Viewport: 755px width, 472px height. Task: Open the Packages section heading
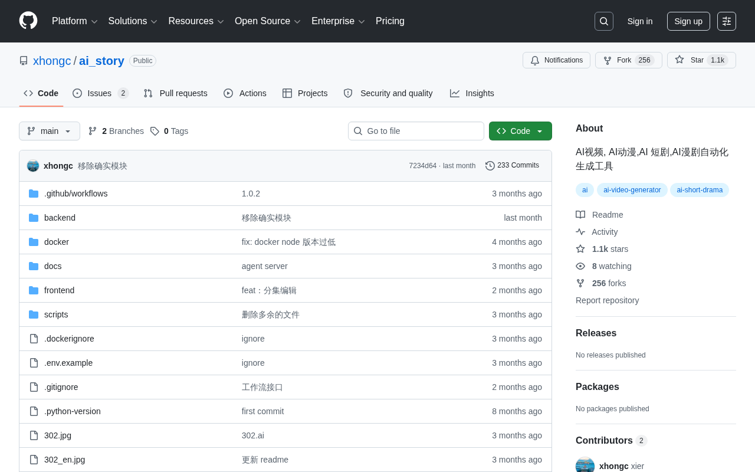[597, 387]
